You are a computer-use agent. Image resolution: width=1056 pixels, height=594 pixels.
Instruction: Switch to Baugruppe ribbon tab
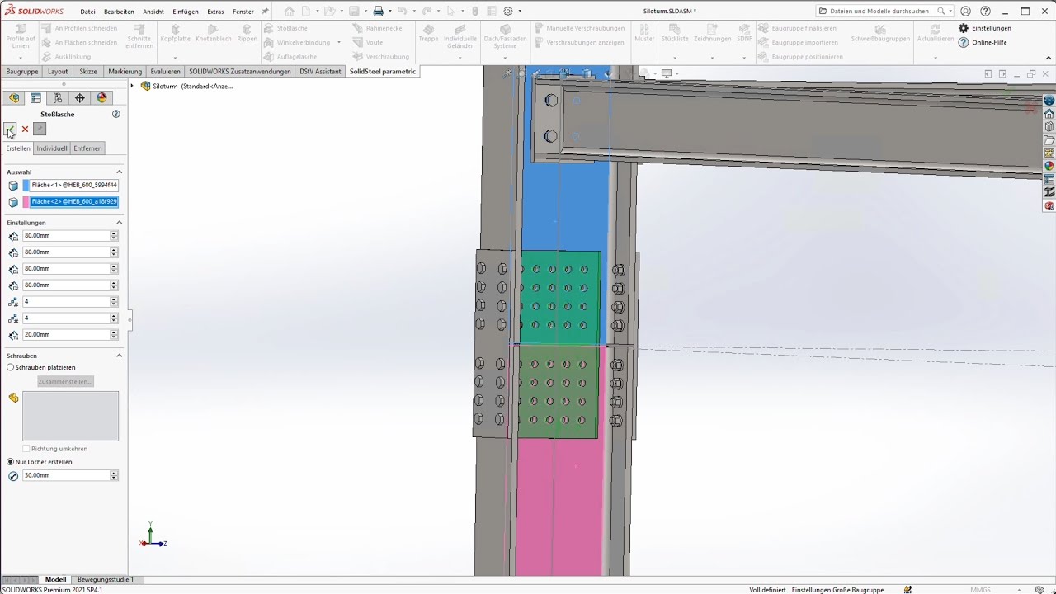22,72
